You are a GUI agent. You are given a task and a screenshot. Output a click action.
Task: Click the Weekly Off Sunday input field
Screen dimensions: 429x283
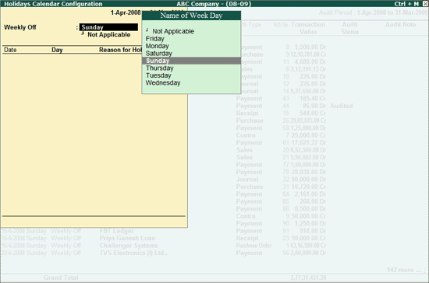point(108,27)
